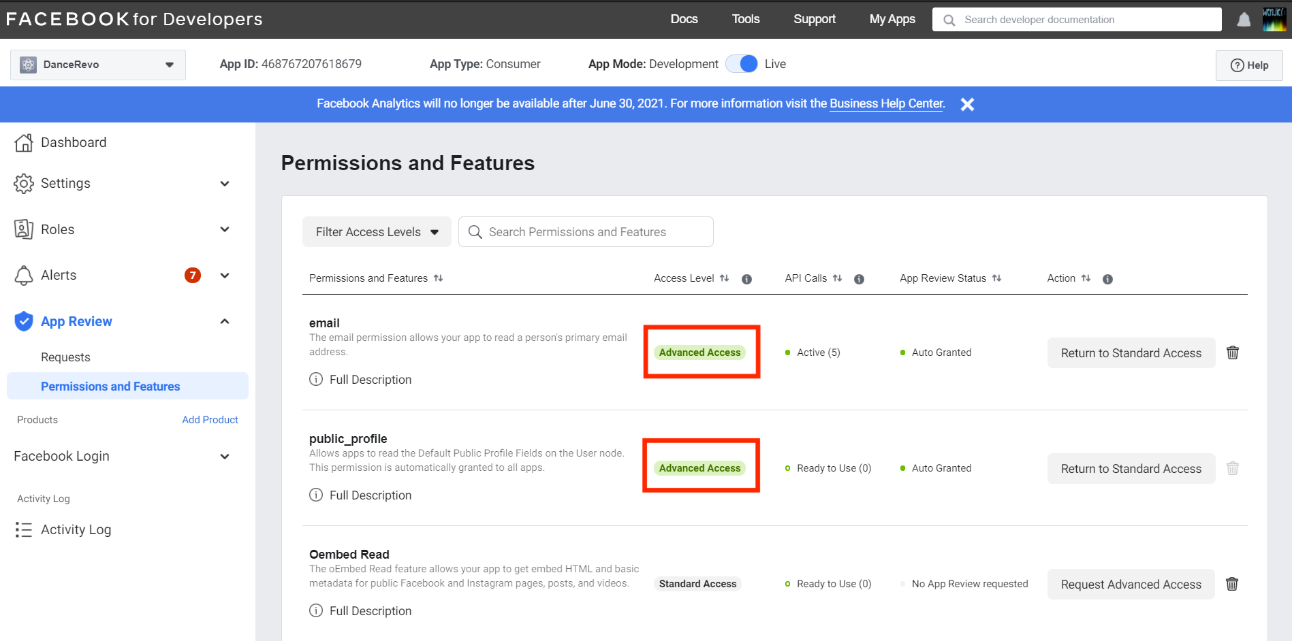The width and height of the screenshot is (1292, 641).
Task: Delete Oembed Read with trash icon
Action: pyautogui.click(x=1232, y=584)
